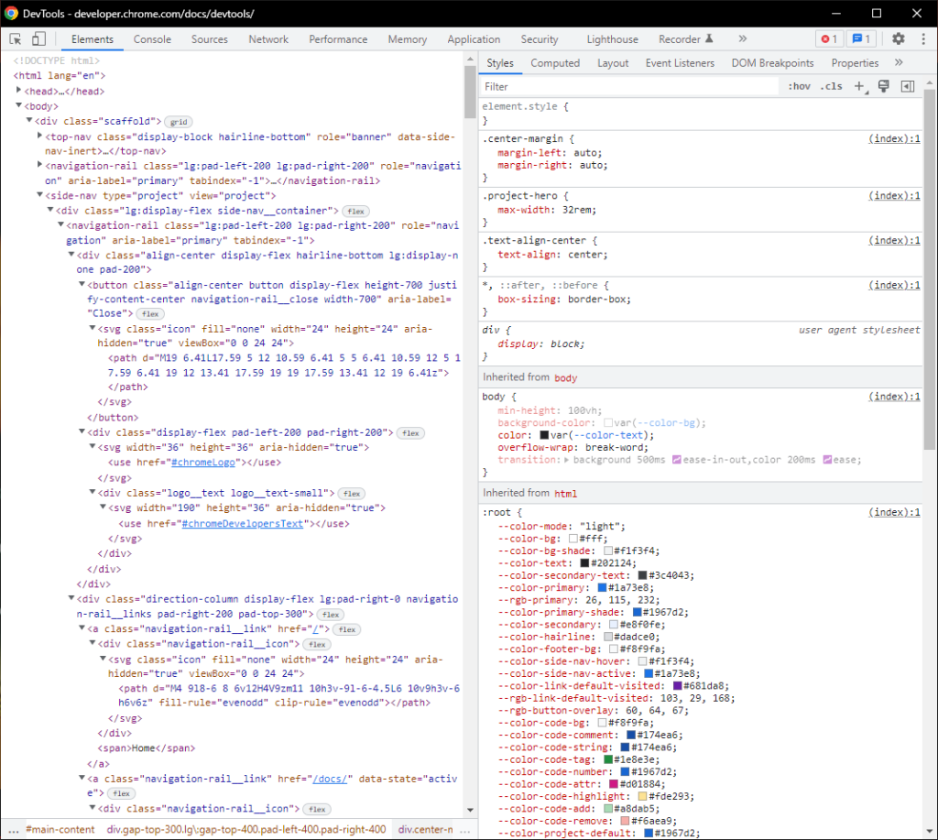Open the --color-code-highlight #fde293 swatch
Screen dimensions: 938x840
click(x=643, y=797)
